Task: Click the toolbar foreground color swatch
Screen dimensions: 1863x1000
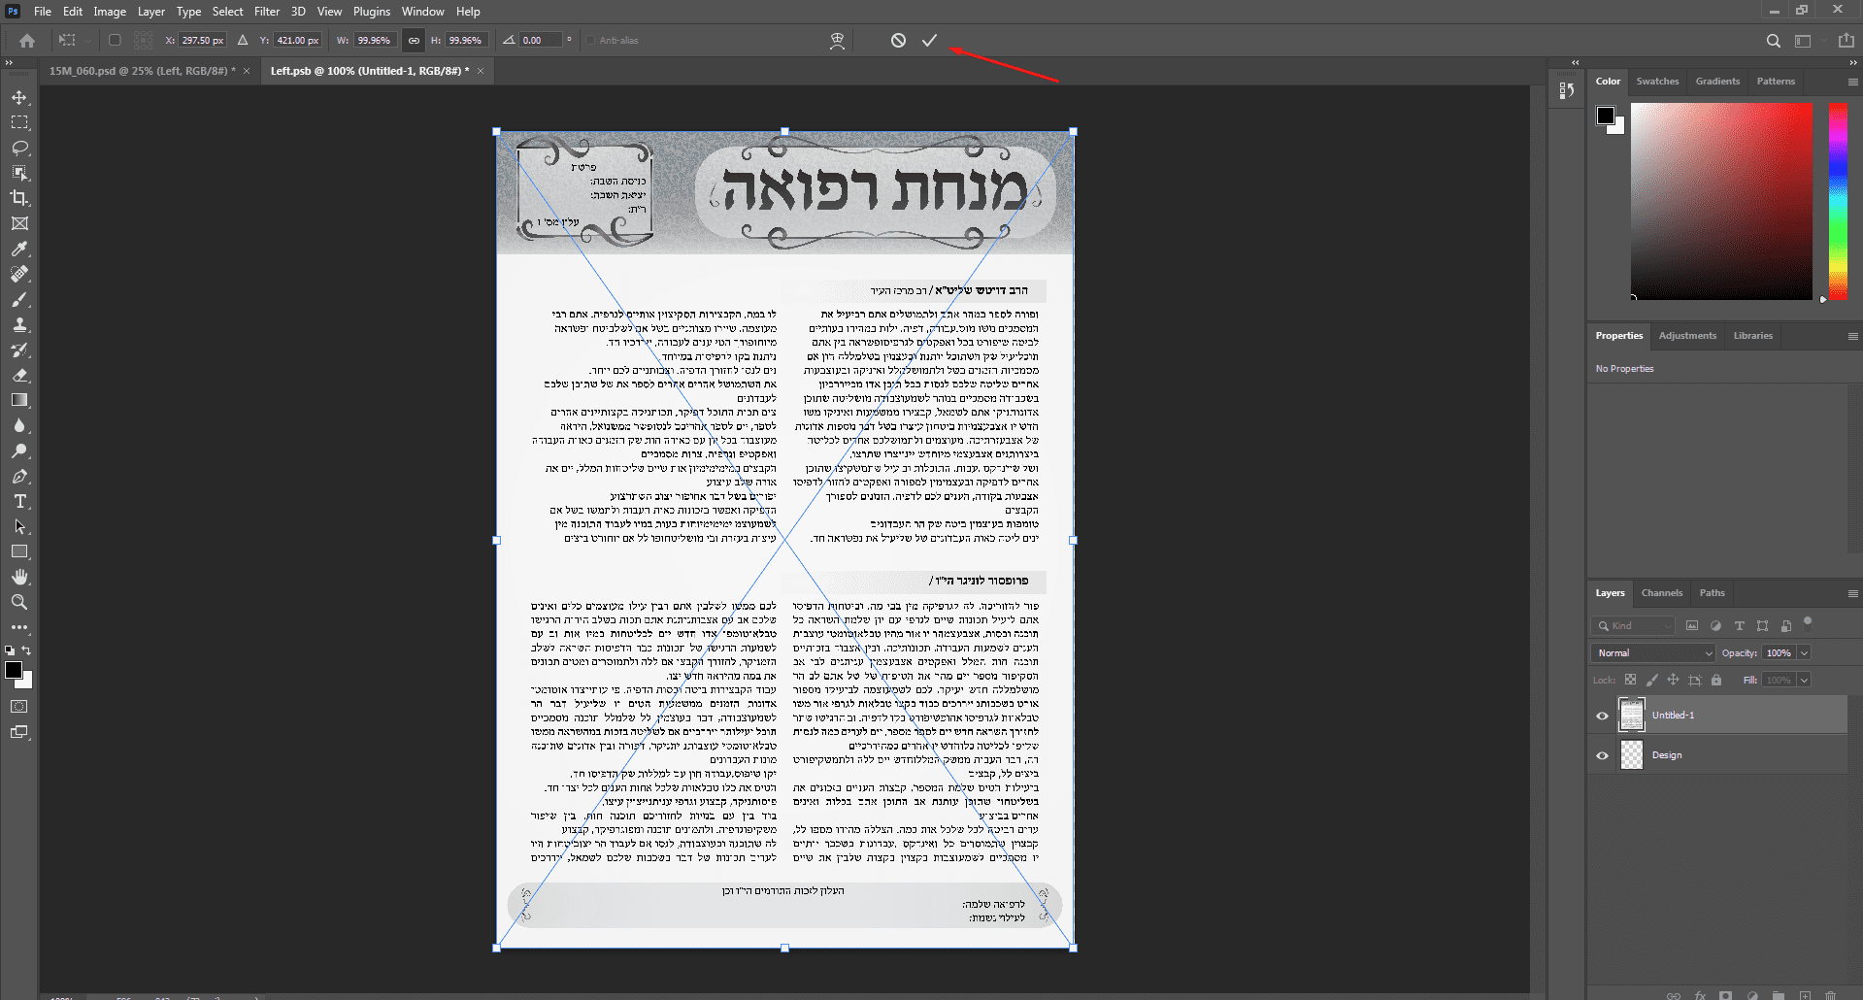Action: [x=14, y=670]
